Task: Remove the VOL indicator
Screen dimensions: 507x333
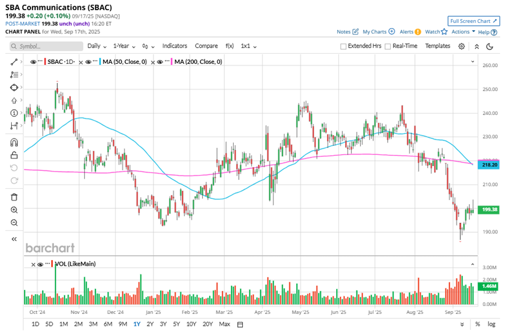Action: coord(33,265)
